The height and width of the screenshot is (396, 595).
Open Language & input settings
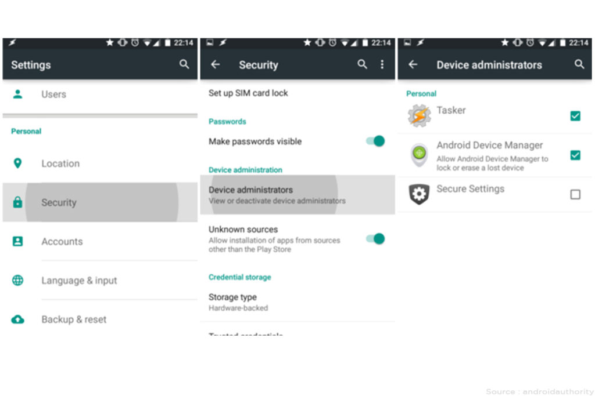[100, 281]
